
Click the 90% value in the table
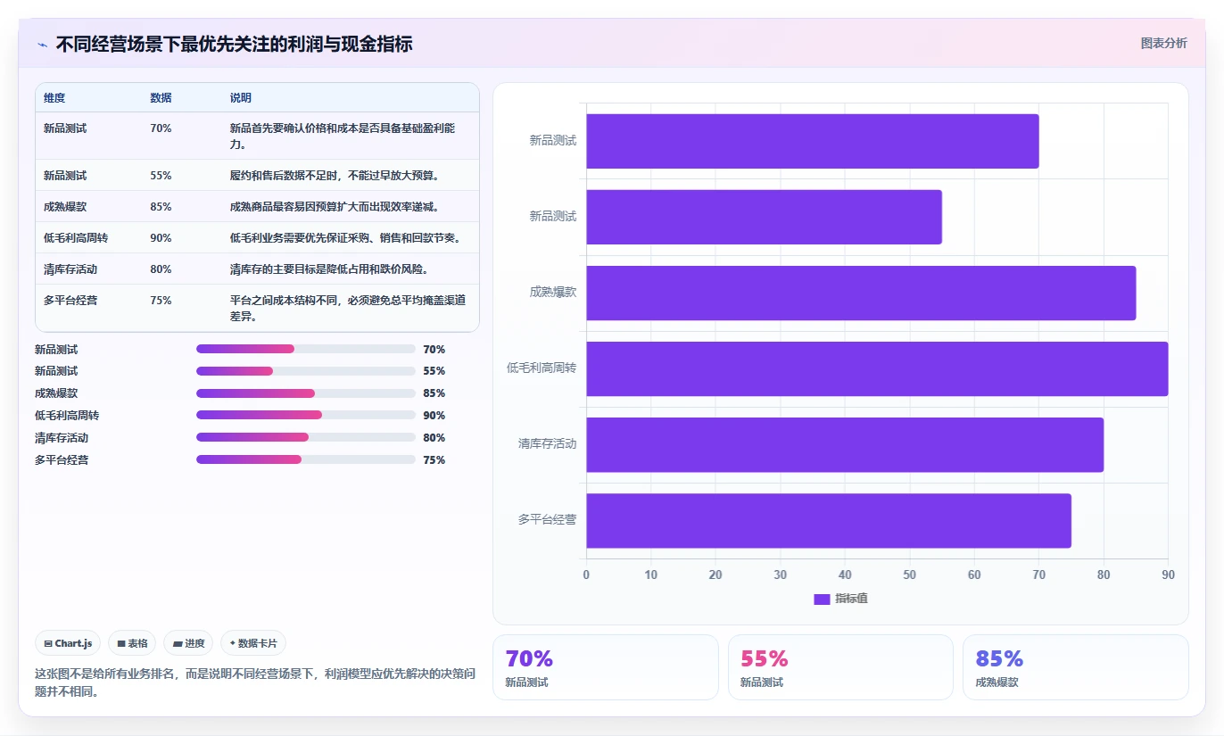click(x=161, y=238)
